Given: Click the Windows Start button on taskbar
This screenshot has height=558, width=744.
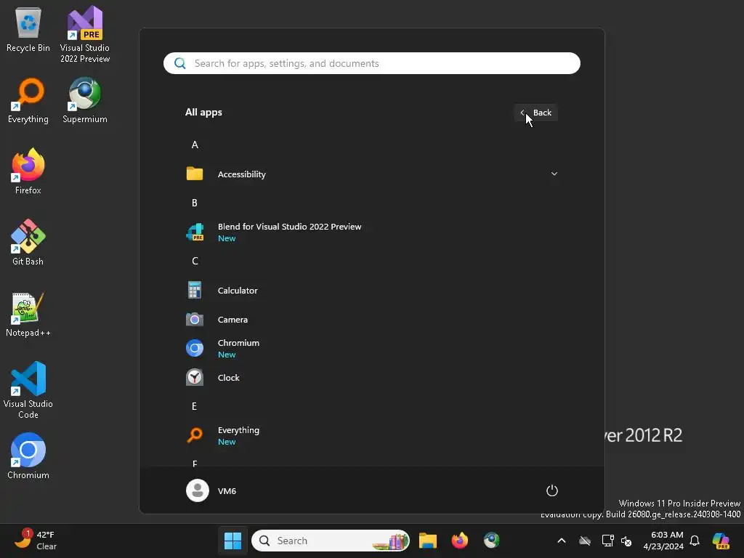Looking at the screenshot, I should click(x=232, y=541).
